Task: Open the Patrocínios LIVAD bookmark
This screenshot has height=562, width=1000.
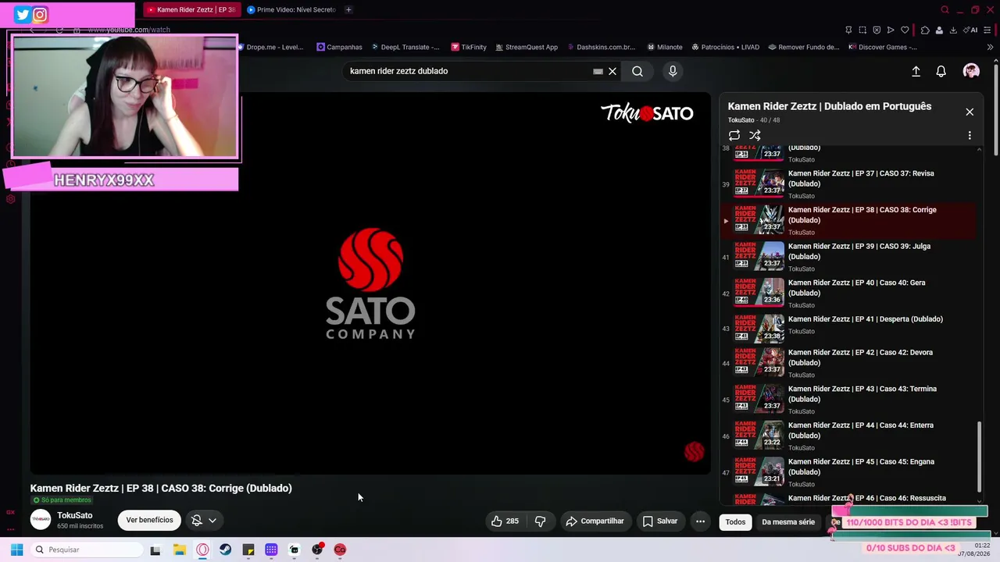Action: pyautogui.click(x=724, y=47)
